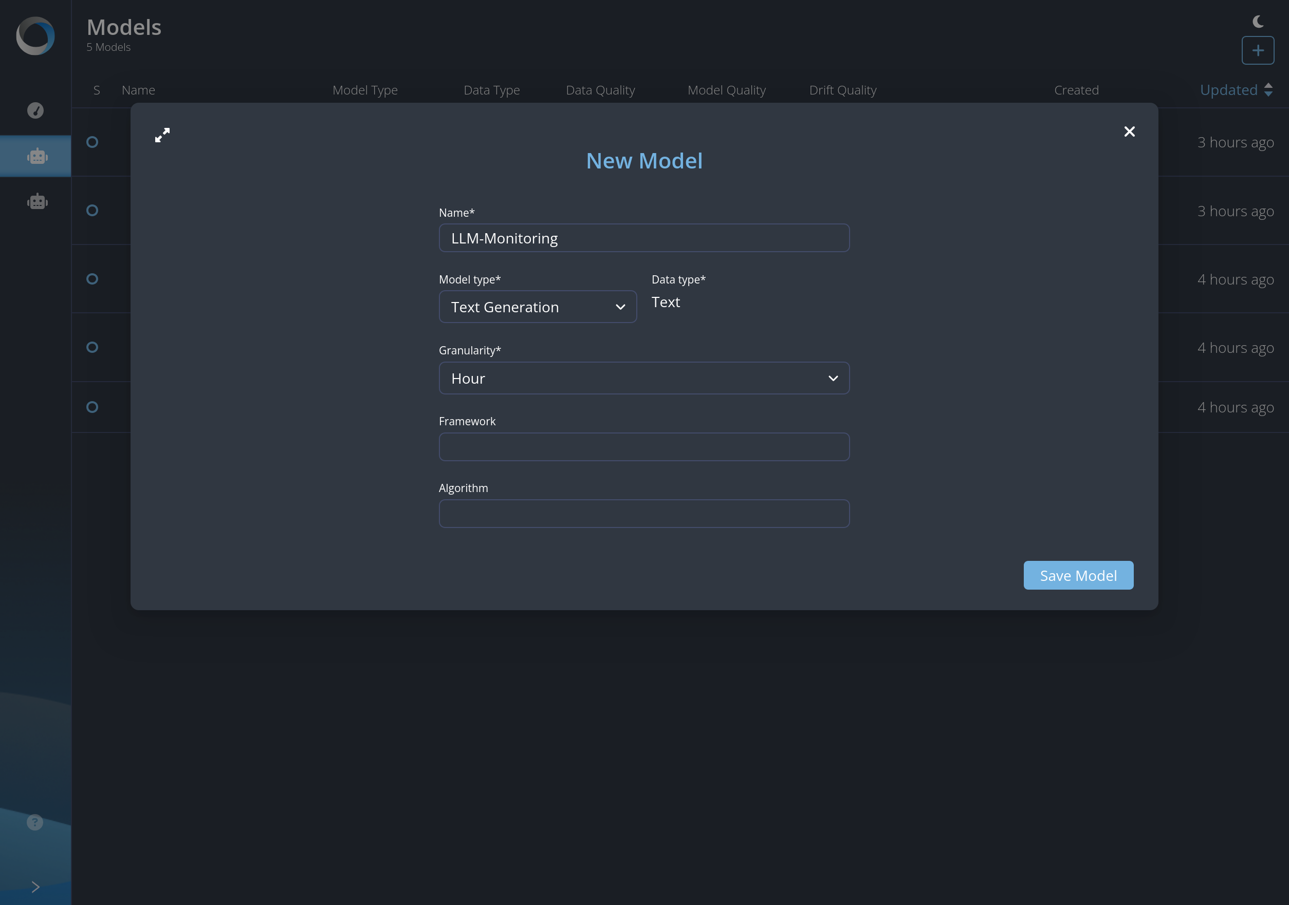
Task: Click the circular app logo
Action: (x=35, y=36)
